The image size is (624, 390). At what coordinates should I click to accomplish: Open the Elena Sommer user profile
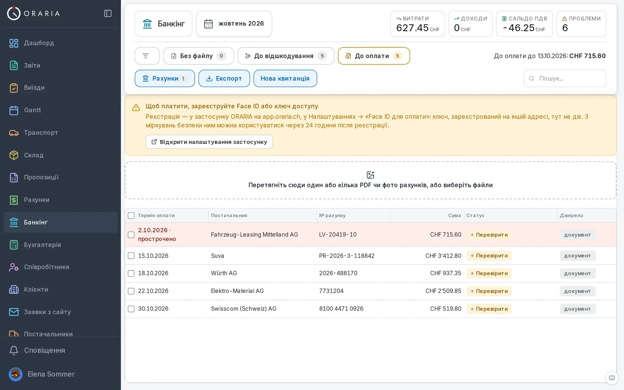(60, 374)
